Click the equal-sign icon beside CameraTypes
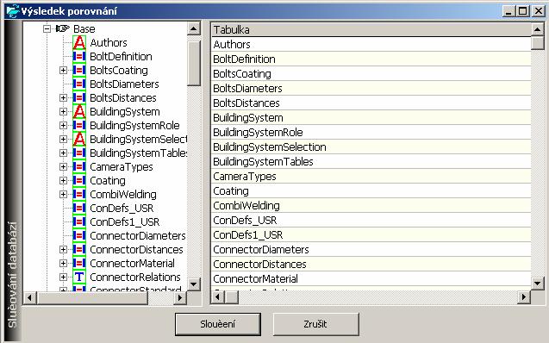Viewport: 549px width, 343px height. [x=79, y=166]
